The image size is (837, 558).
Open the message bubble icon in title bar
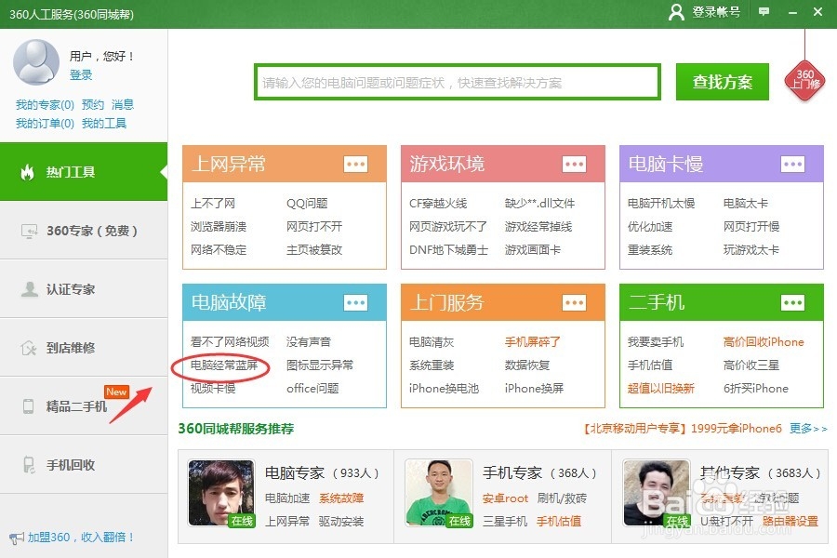[764, 12]
